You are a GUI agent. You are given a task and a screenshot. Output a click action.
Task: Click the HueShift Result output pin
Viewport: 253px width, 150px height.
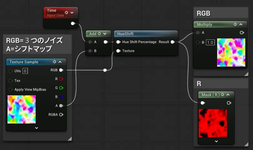(x=172, y=42)
